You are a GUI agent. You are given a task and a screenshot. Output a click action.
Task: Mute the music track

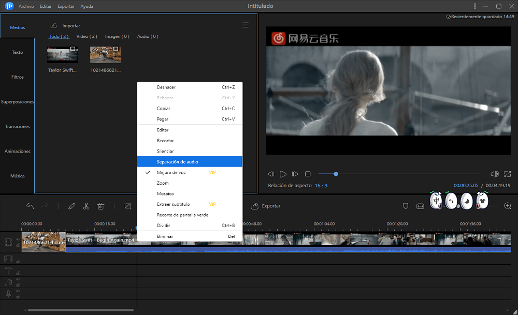[x=18, y=280]
